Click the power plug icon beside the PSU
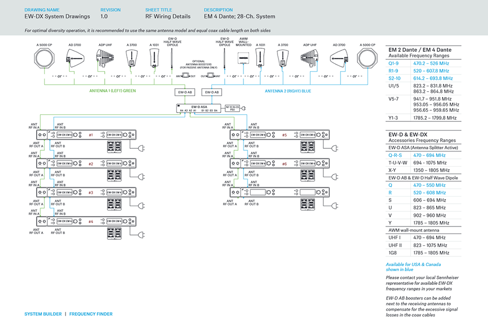Screen dimensions: 488x325 click(243, 108)
